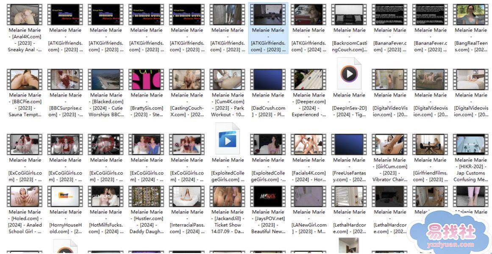Image resolution: width=492 pixels, height=254 pixels.
Task: Select the FreeUseFantasy.com video file
Action: (349, 144)
